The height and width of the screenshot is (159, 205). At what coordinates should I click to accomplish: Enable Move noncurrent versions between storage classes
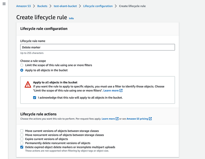(22, 135)
